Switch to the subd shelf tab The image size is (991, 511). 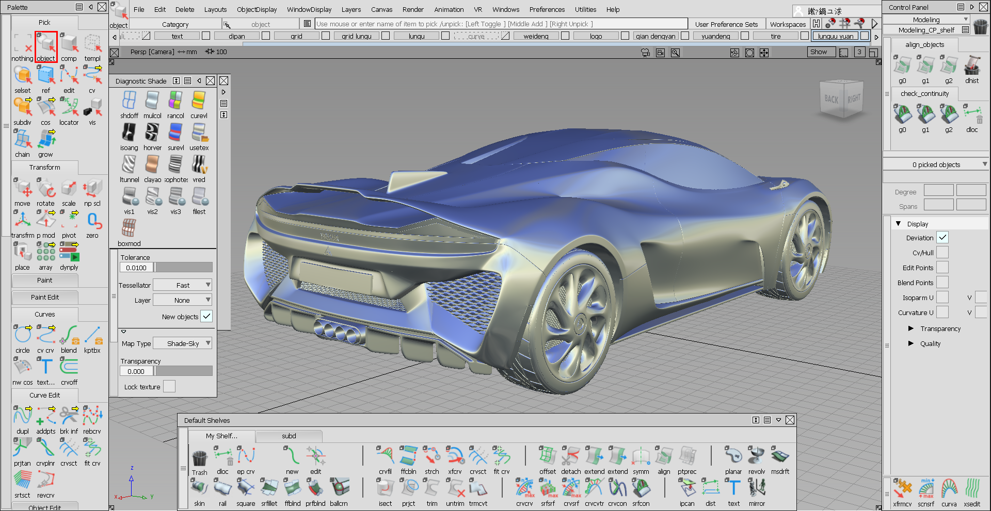tap(288, 436)
